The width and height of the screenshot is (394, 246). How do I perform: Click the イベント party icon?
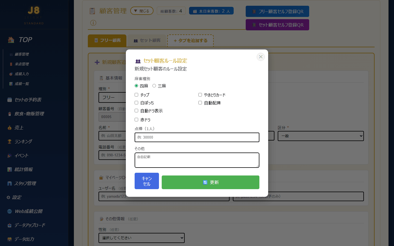pos(10,156)
